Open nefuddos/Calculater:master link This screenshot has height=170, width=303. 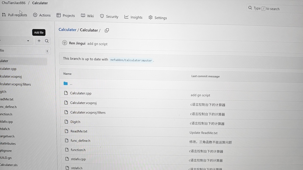click(x=131, y=60)
